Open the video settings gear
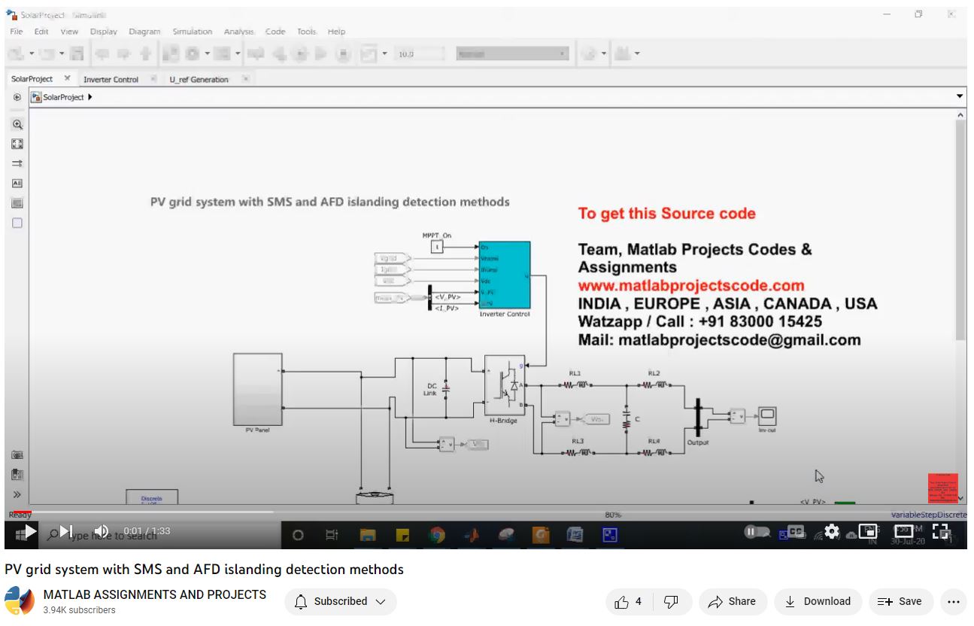Screen dimensions: 974x626 point(831,531)
